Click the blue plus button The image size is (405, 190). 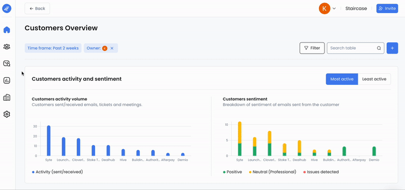(392, 48)
